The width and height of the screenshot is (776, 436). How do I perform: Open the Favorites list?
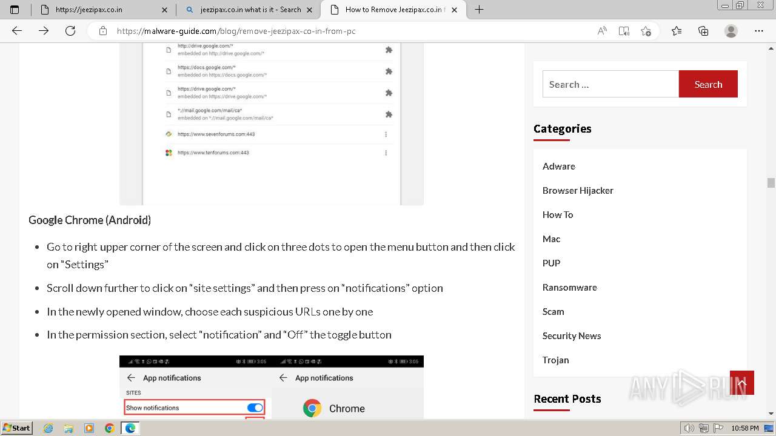pos(677,31)
